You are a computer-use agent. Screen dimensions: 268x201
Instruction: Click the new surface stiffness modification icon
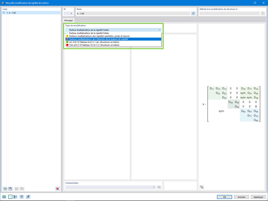[x=5, y=189]
